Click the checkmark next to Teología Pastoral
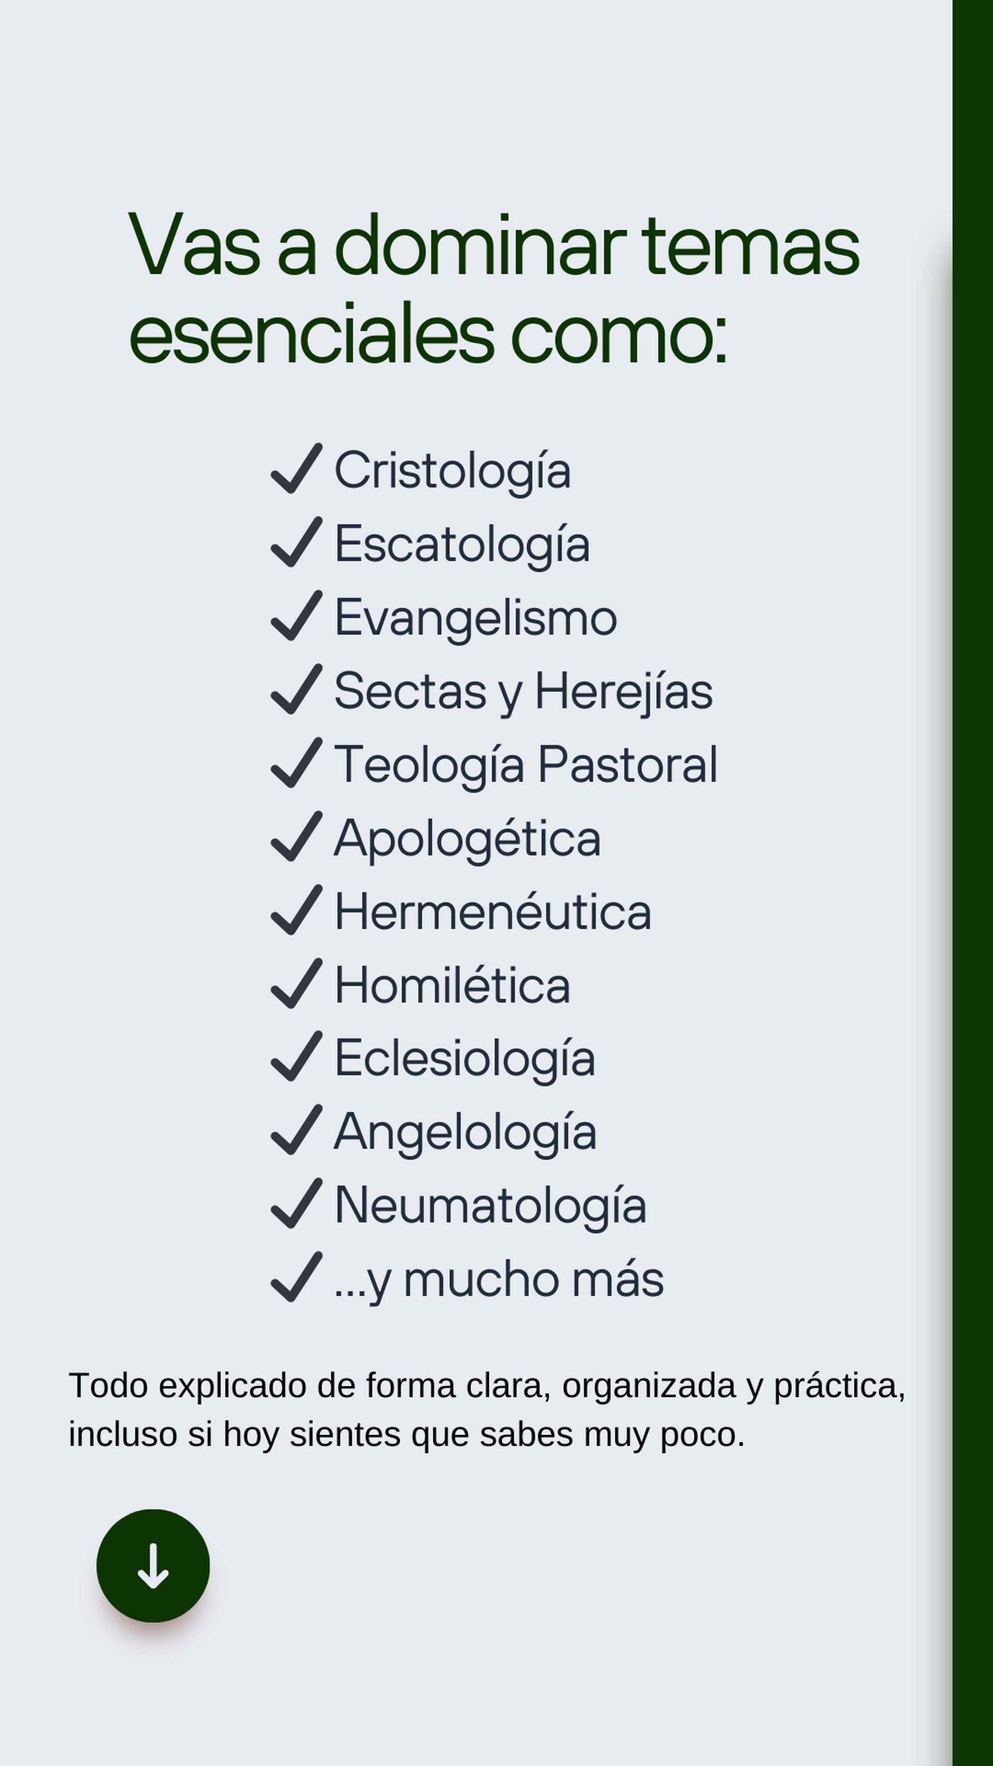Screen dimensions: 993x1766 click(296, 763)
